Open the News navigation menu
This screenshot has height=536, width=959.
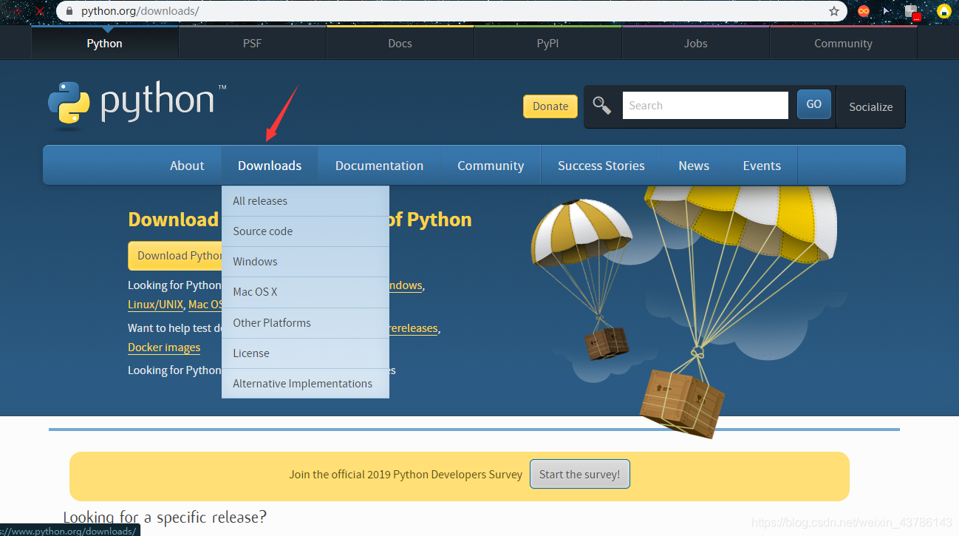coord(694,166)
